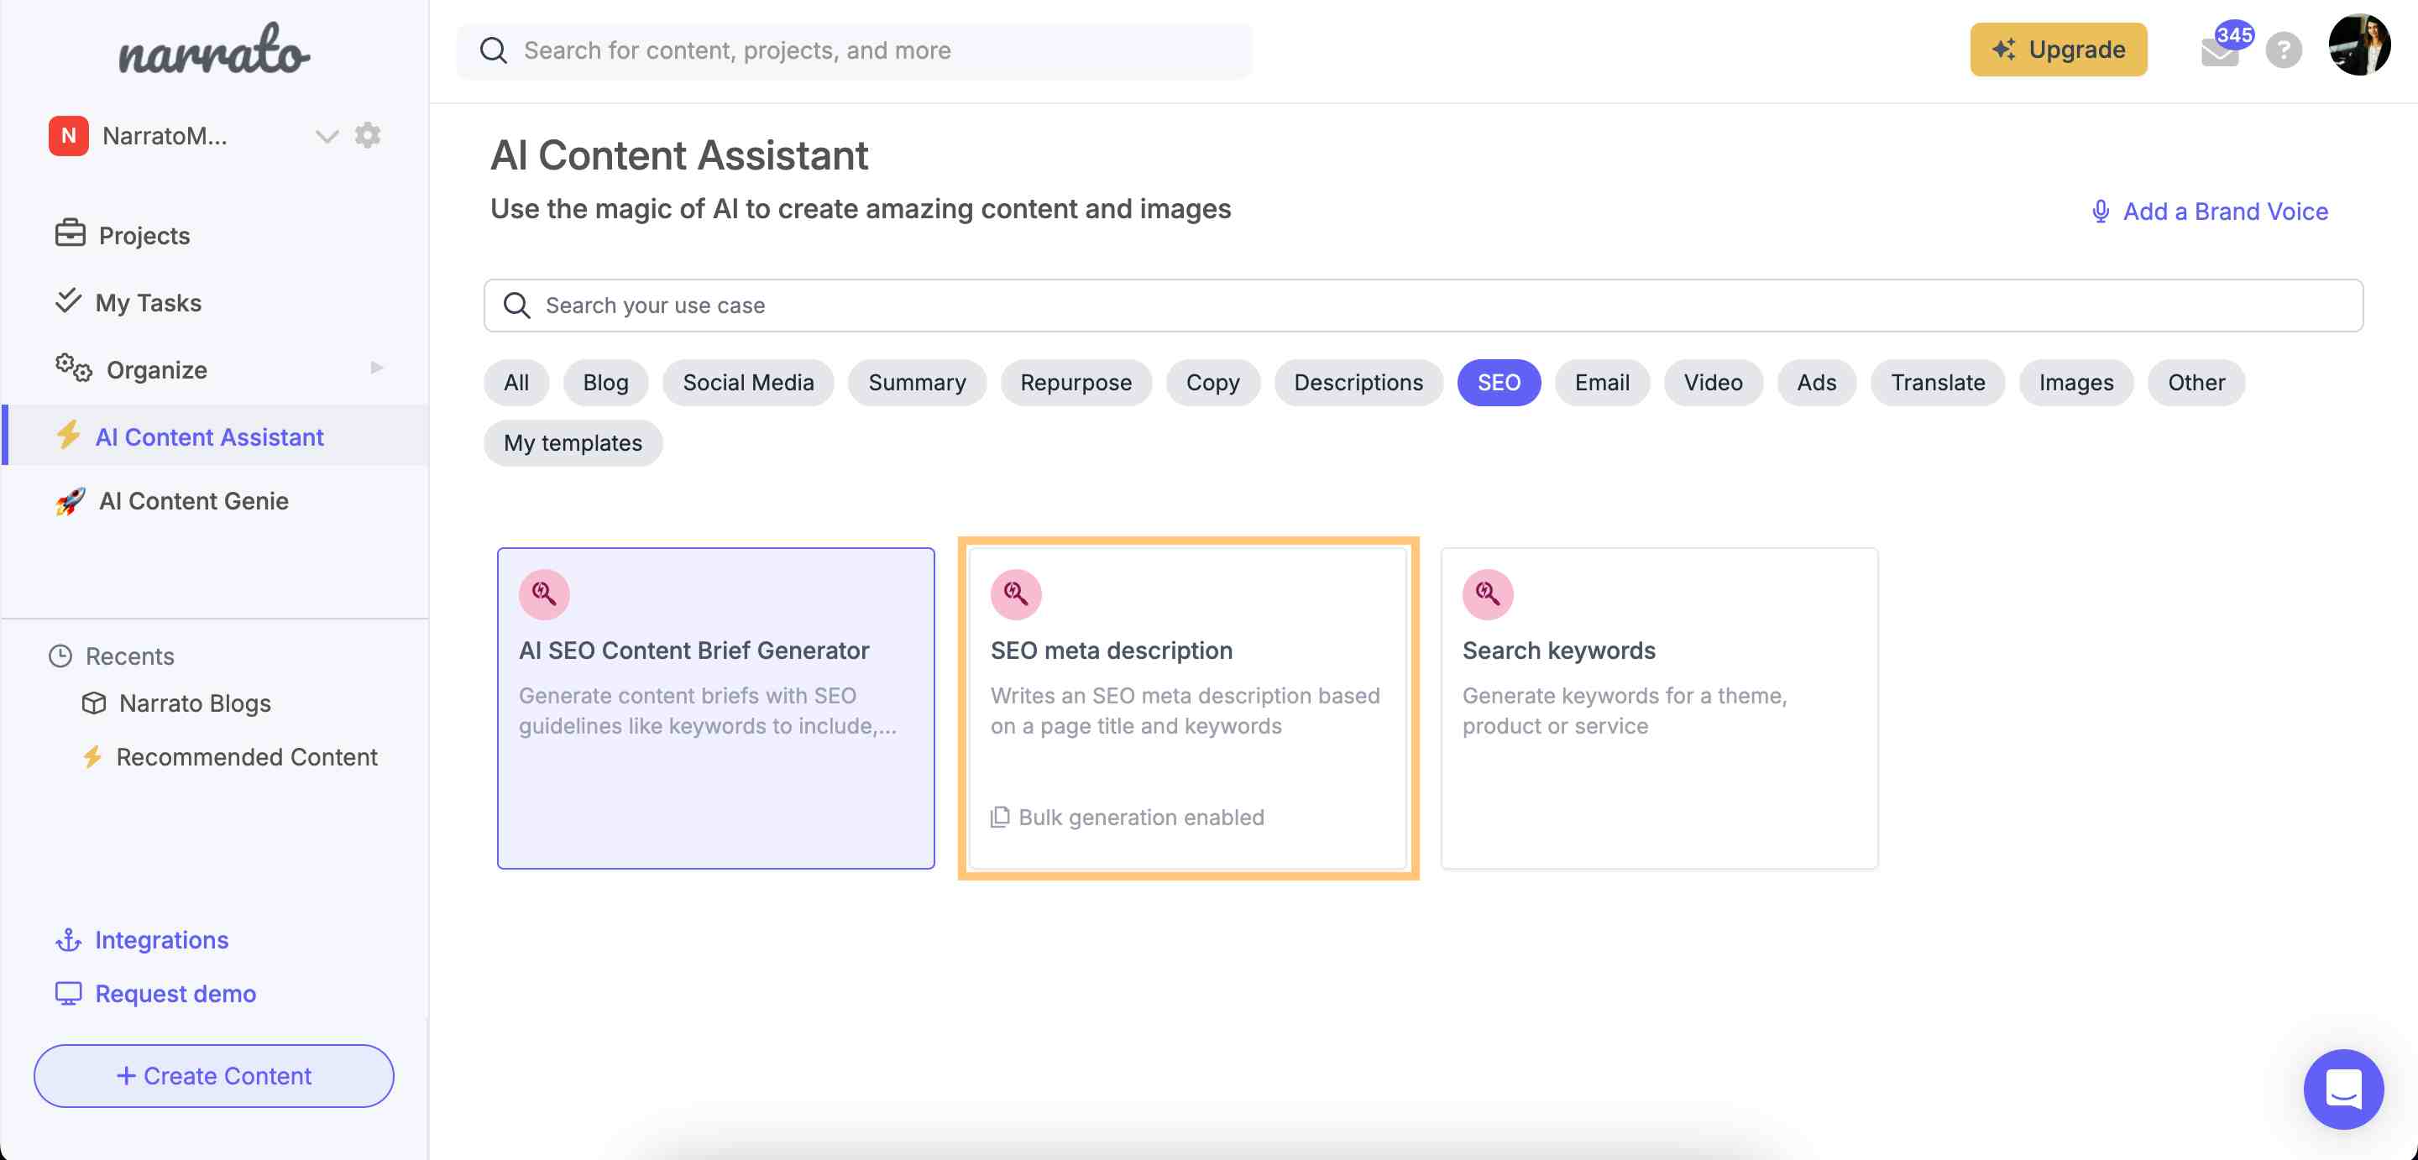This screenshot has height=1160, width=2418.
Task: Select the Summary filter chip
Action: 917,382
